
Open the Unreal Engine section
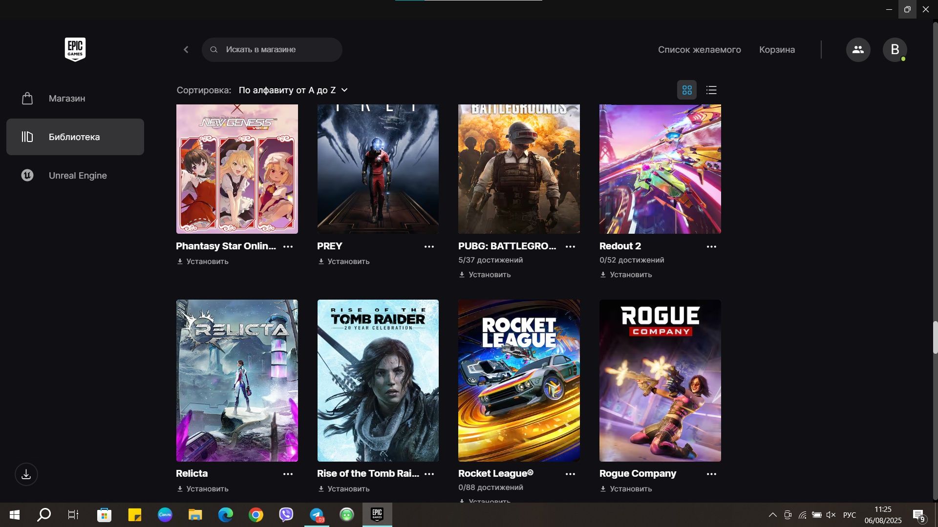click(75, 176)
